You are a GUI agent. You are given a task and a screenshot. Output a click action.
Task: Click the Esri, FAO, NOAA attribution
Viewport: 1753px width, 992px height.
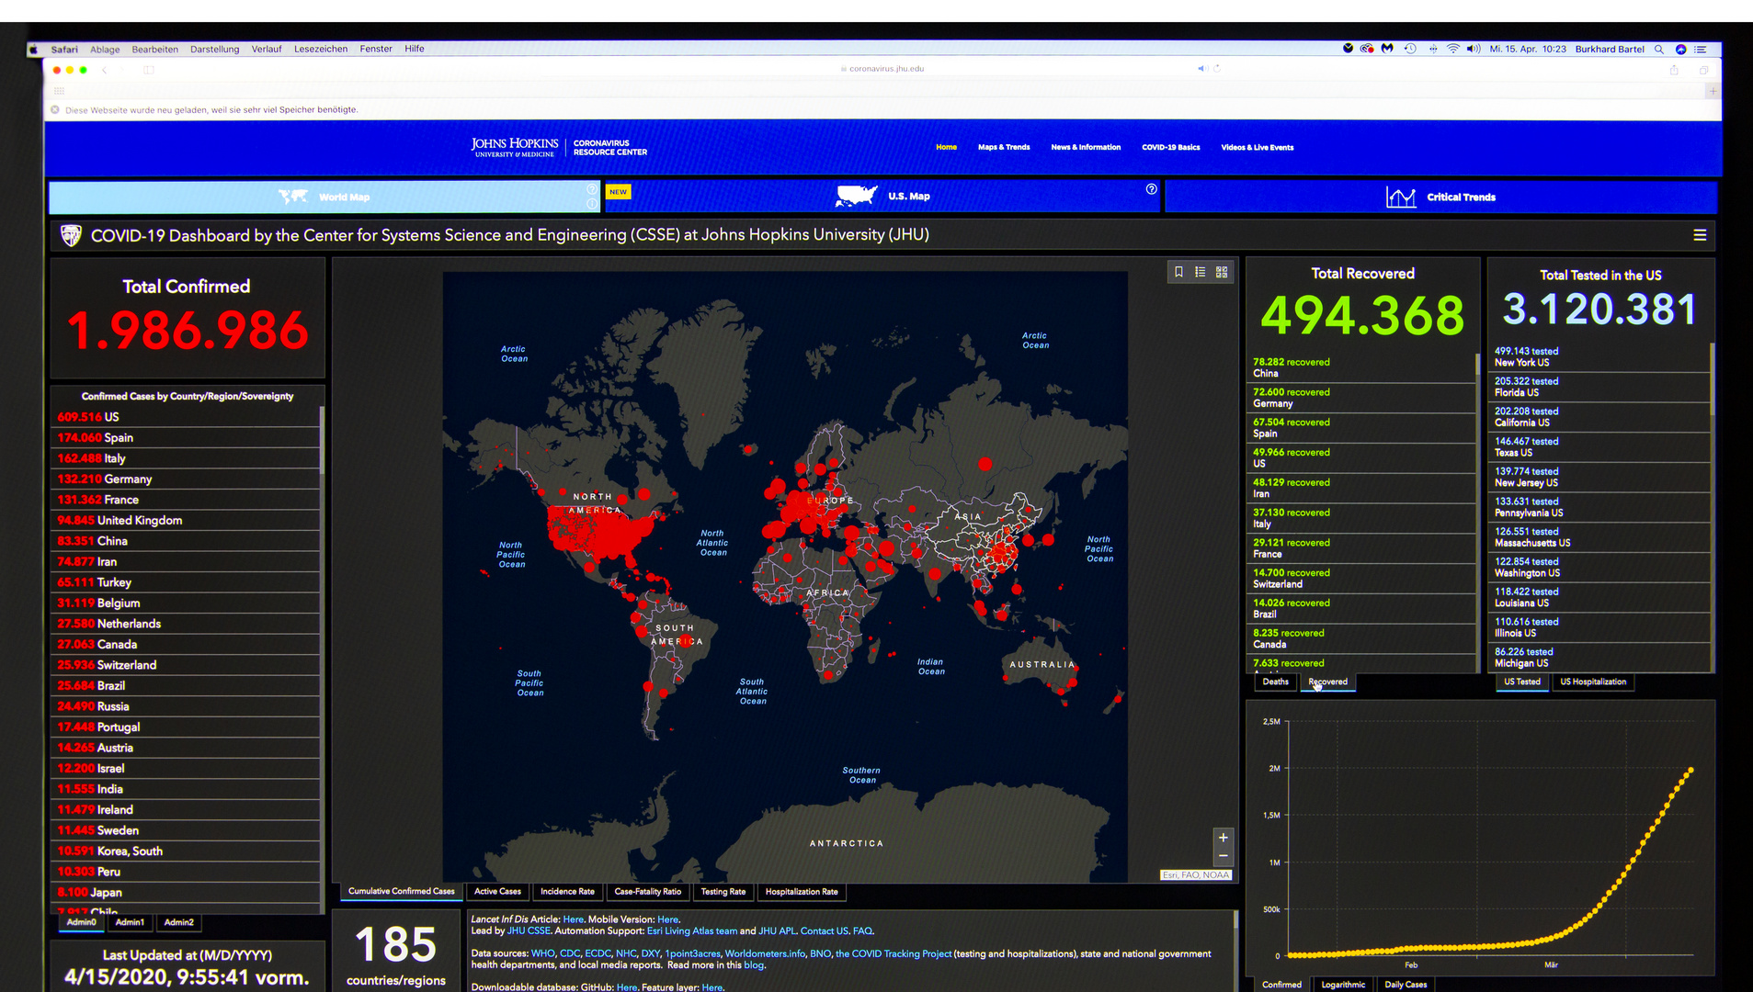pos(1195,874)
